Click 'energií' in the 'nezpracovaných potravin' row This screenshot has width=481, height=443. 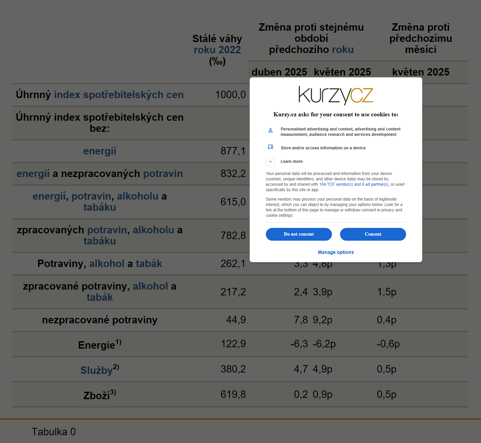tap(33, 174)
